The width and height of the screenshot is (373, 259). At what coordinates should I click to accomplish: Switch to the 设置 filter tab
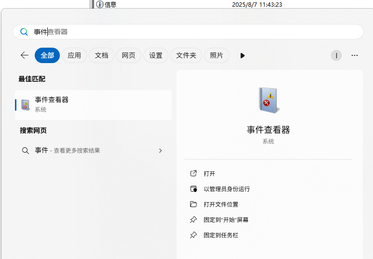[156, 55]
